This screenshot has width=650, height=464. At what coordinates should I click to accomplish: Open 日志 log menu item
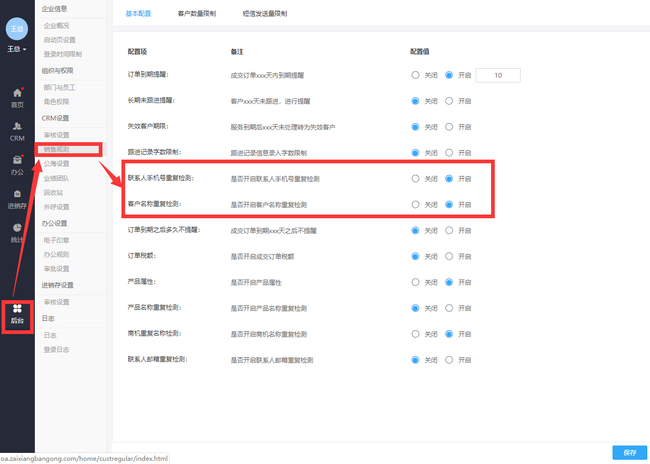pyautogui.click(x=50, y=335)
